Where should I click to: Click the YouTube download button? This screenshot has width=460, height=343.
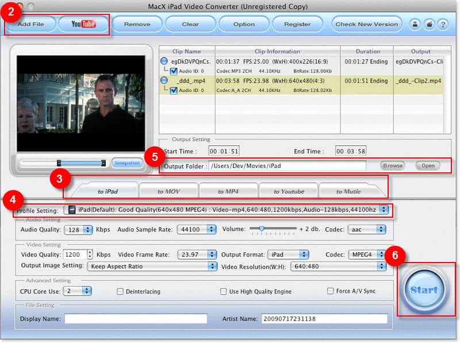click(x=83, y=24)
